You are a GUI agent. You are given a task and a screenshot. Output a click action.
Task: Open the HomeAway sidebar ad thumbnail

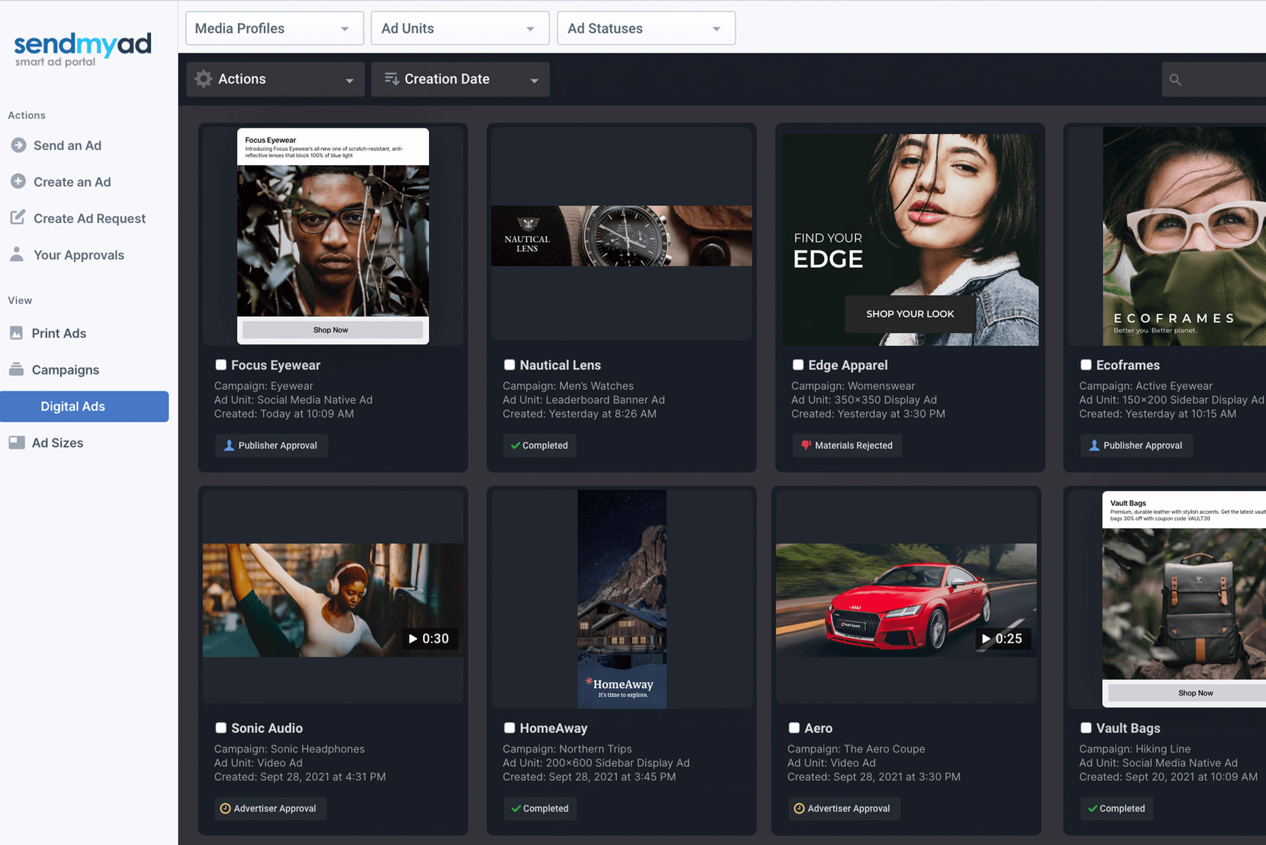[x=622, y=599]
